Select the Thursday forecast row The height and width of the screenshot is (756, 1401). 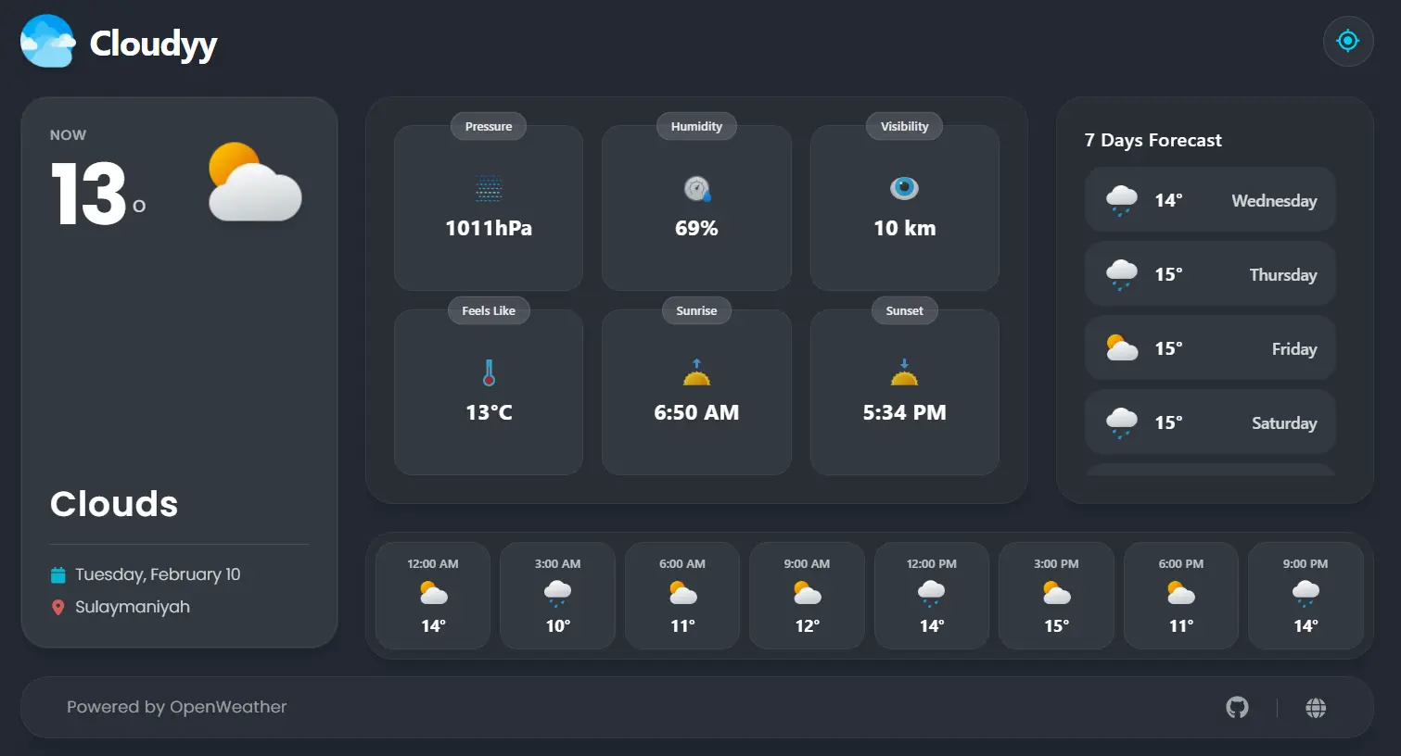[x=1210, y=274]
